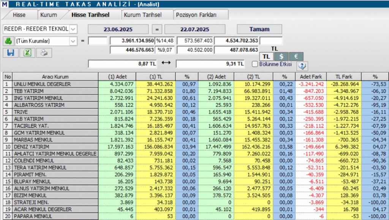This screenshot has width=389, height=220.
Task: Export the table to Excel
Action: 27,53
